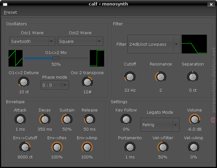Expand the Phase mode dropdown
Image resolution: width=217 pixels, height=168 pixels.
click(x=55, y=85)
